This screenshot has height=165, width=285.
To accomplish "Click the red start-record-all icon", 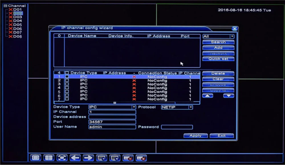I will coord(128,158).
